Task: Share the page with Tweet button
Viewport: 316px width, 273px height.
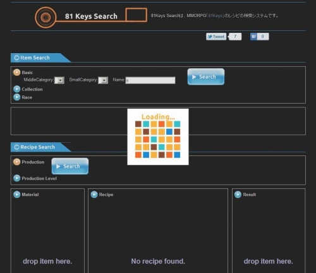Action: point(216,37)
